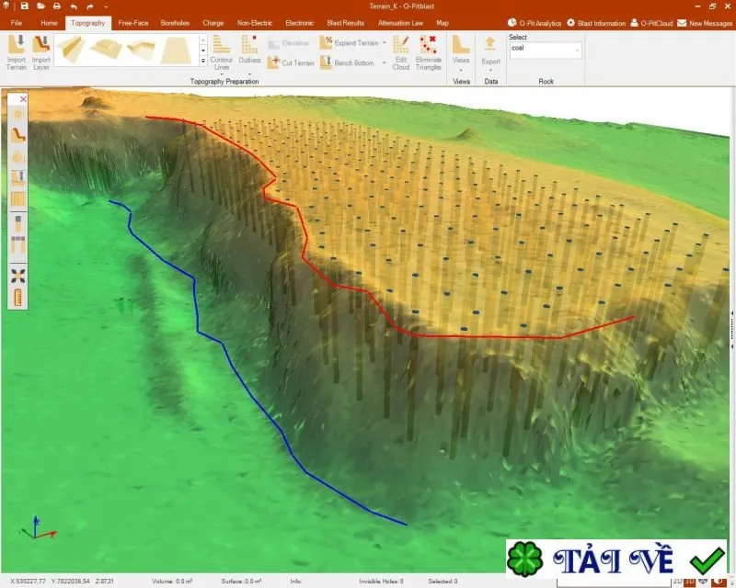Click the Bench Bottom button
Viewport: 736px width, 588px height.
pos(347,62)
